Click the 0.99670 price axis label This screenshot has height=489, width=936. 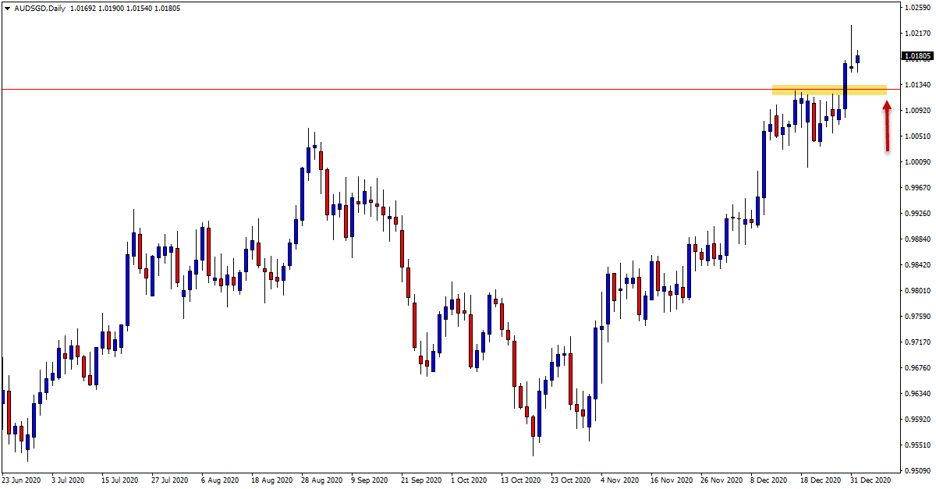pyautogui.click(x=916, y=188)
